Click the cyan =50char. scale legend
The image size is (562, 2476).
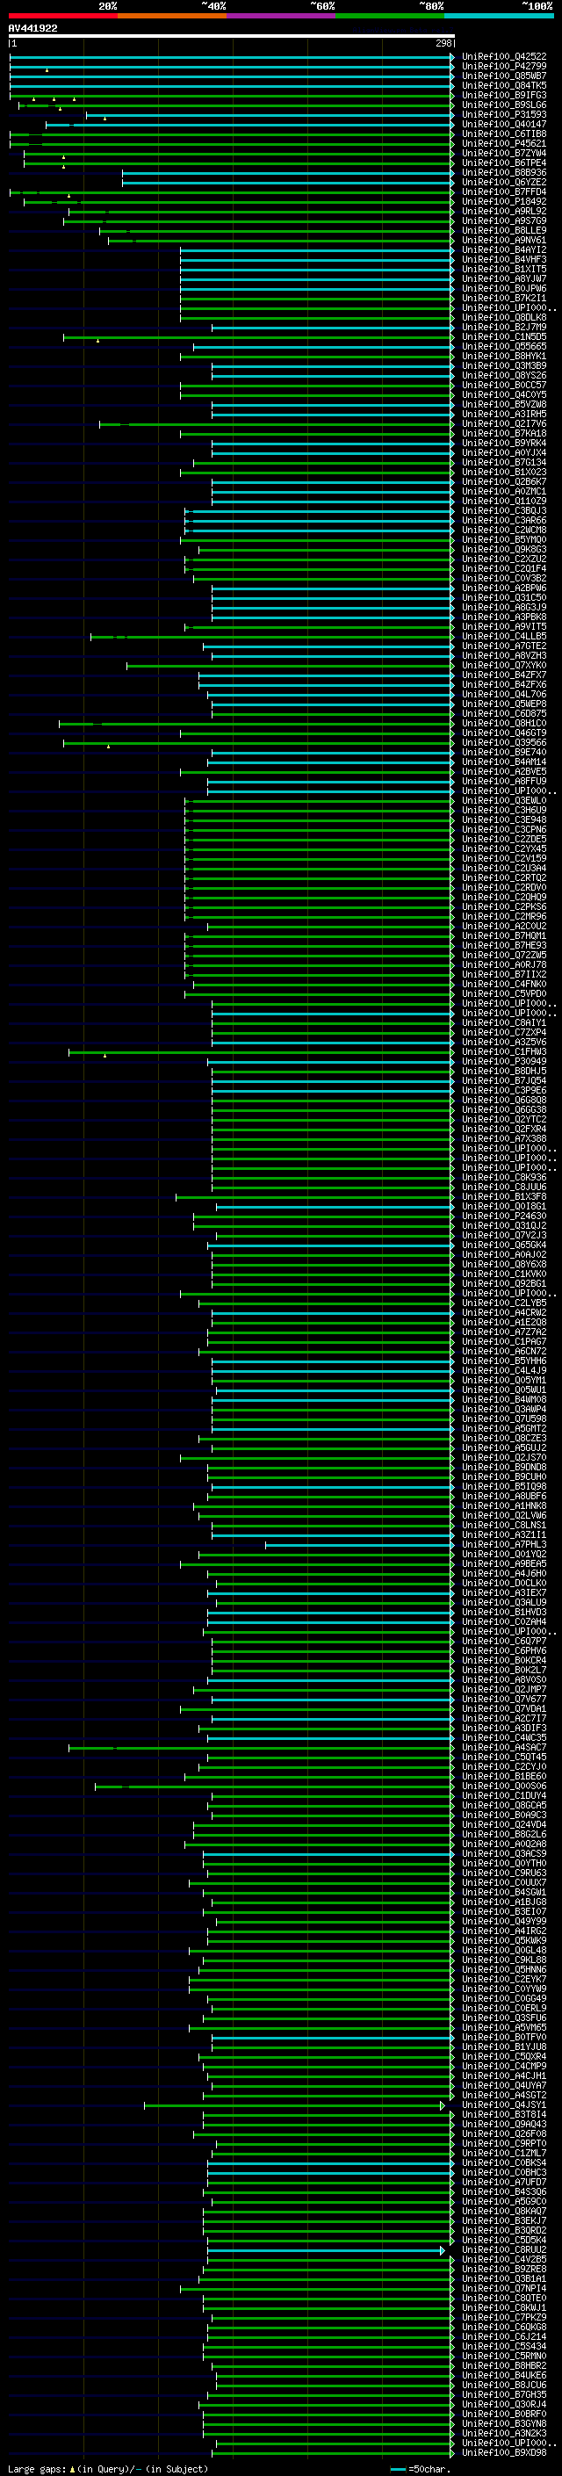click(x=421, y=2468)
